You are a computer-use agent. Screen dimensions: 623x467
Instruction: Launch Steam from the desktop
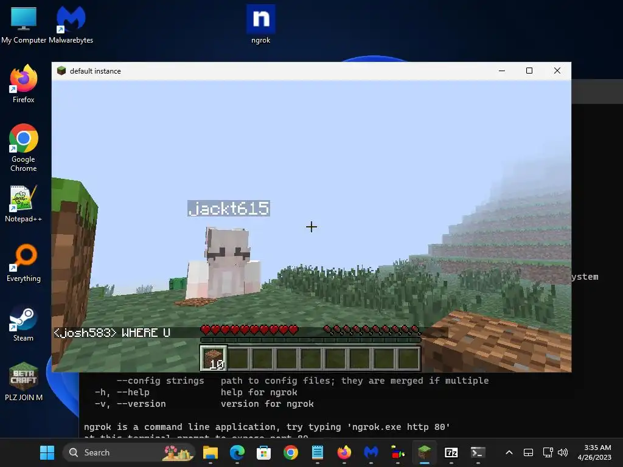(24, 322)
